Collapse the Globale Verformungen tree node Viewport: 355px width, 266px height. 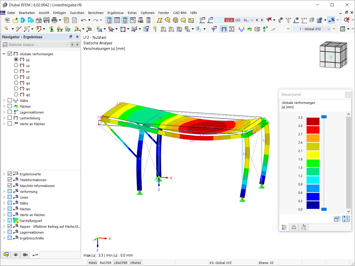click(4, 54)
